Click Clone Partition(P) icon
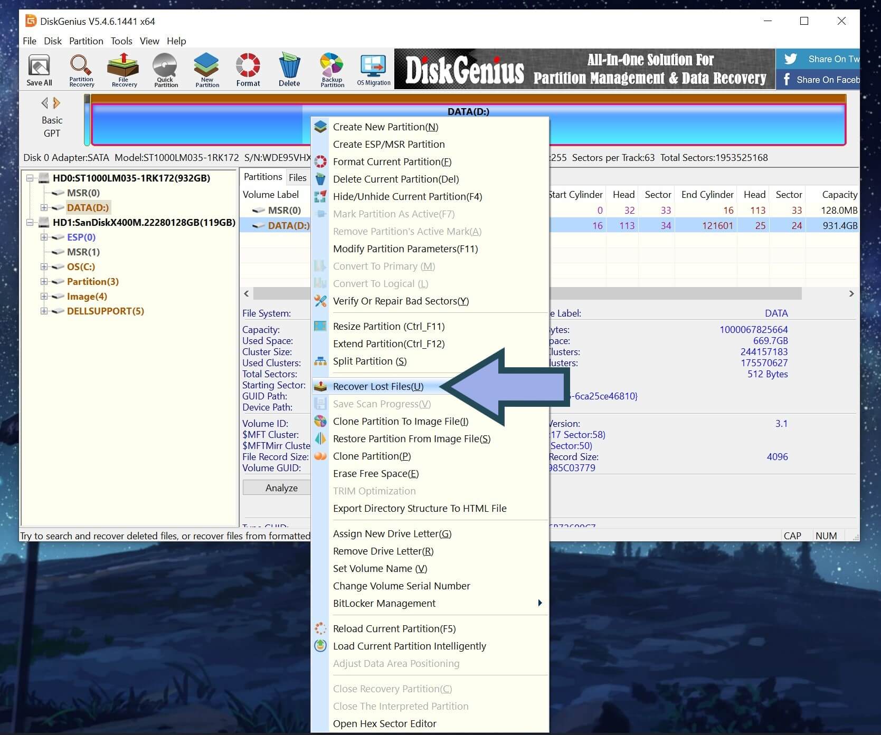 click(x=320, y=456)
